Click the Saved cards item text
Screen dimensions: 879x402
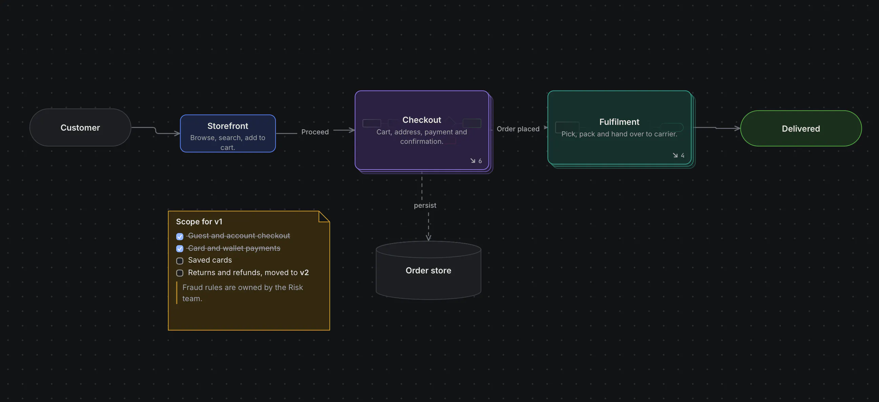point(210,260)
